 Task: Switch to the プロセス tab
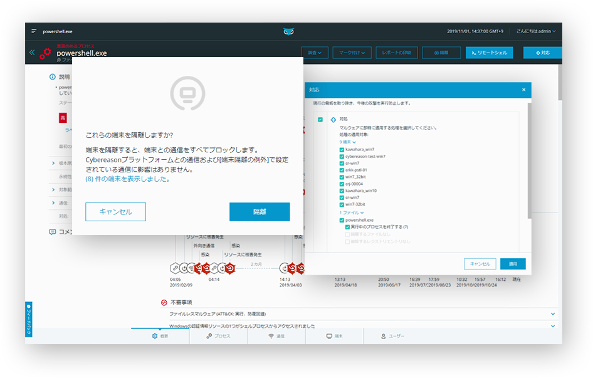pyautogui.click(x=218, y=336)
